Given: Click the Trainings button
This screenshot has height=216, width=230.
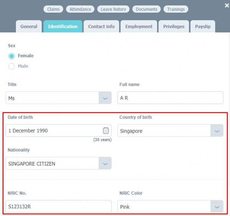Looking at the screenshot, I should 176,9.
